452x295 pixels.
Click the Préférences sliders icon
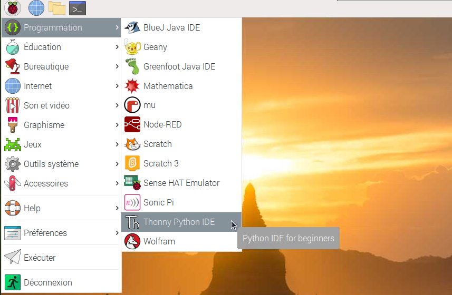point(13,233)
